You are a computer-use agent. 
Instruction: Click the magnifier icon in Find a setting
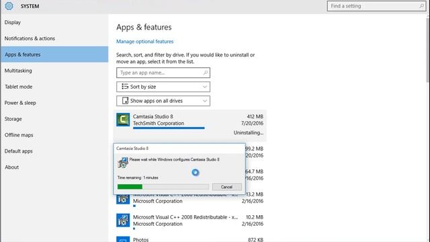[421, 6]
